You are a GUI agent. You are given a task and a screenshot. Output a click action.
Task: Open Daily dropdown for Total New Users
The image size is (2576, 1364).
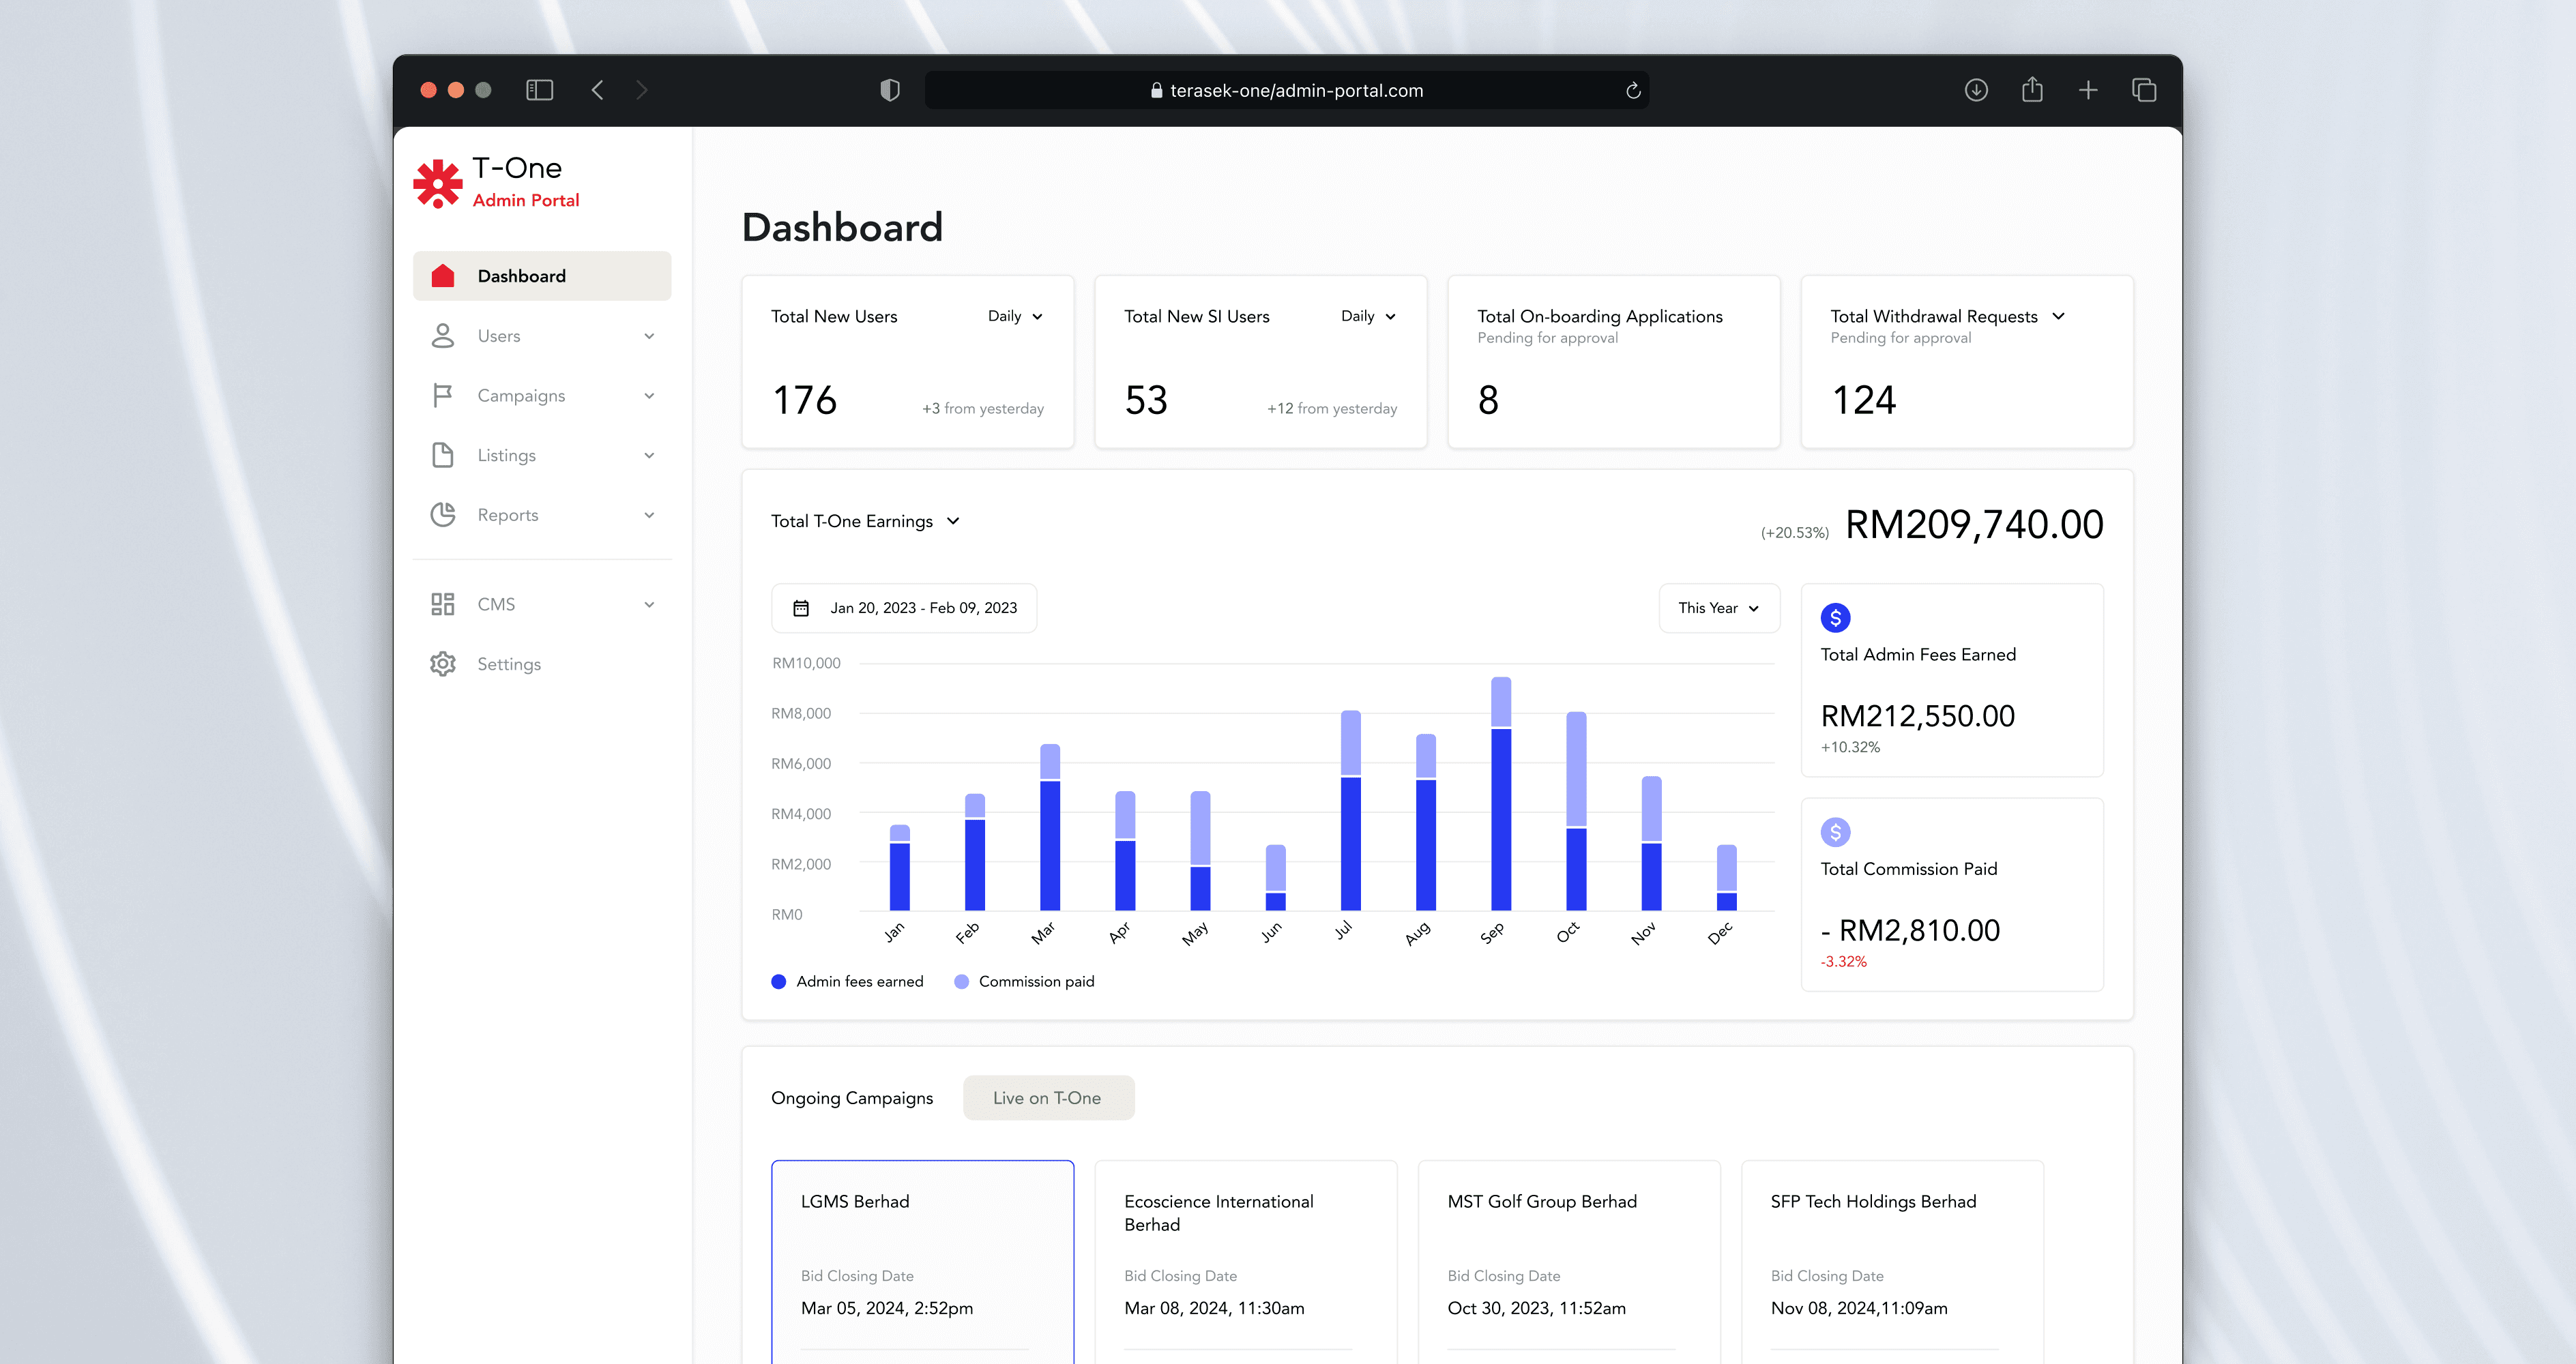1015,316
